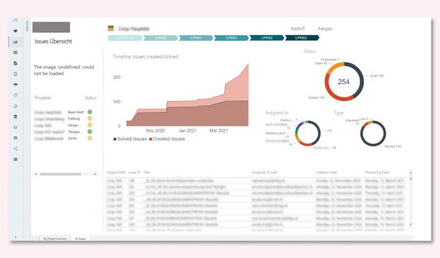440x258 pixels.
Task: Select the bar chart reports sidebar icon
Action: tap(16, 41)
